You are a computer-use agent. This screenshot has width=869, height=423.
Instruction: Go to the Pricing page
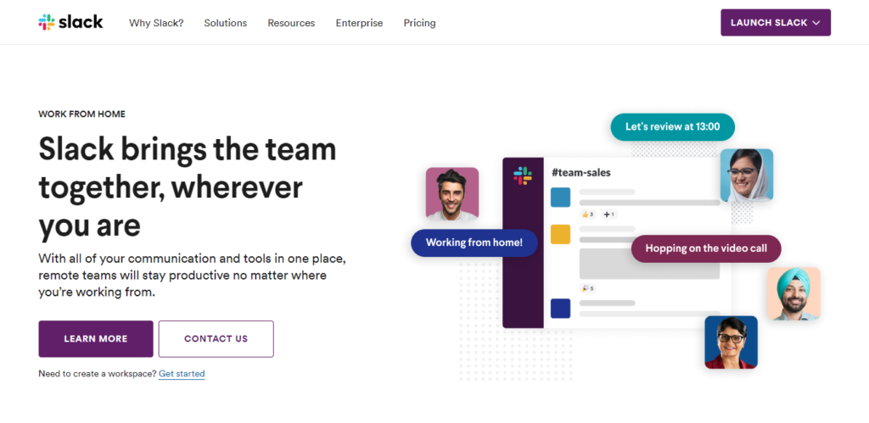pos(419,23)
